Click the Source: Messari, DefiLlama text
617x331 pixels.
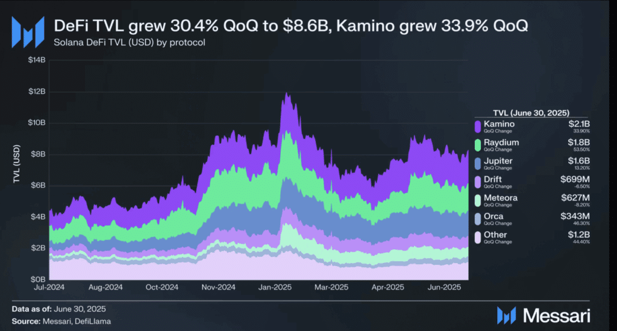click(x=61, y=321)
